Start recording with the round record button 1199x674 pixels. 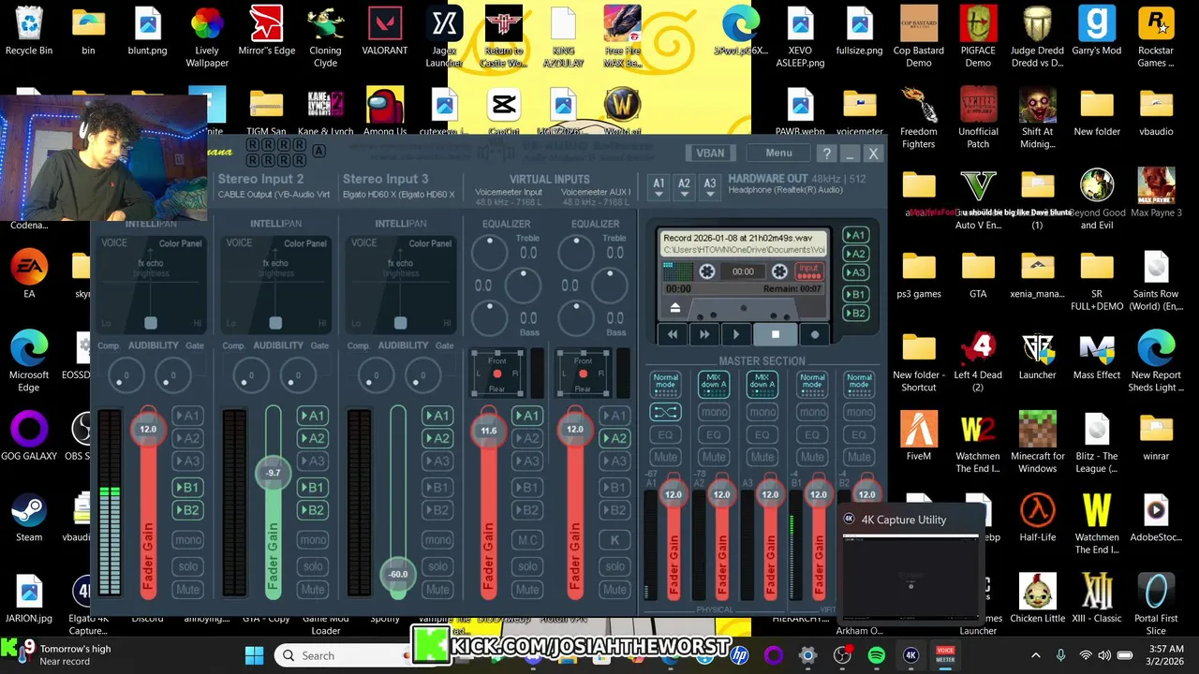coord(814,334)
